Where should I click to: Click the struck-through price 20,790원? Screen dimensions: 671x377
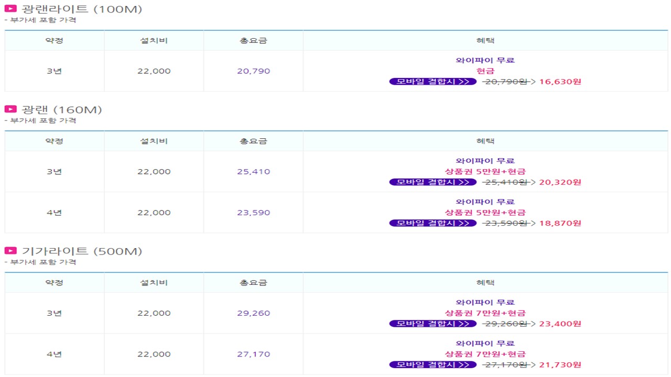[x=505, y=82]
